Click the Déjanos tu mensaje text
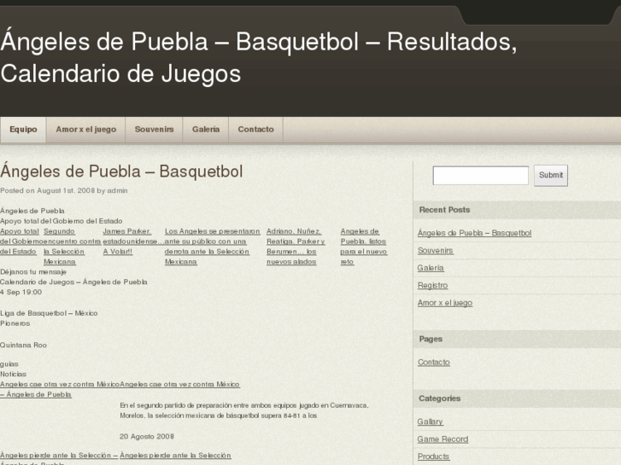This screenshot has height=465, width=621. [x=33, y=272]
